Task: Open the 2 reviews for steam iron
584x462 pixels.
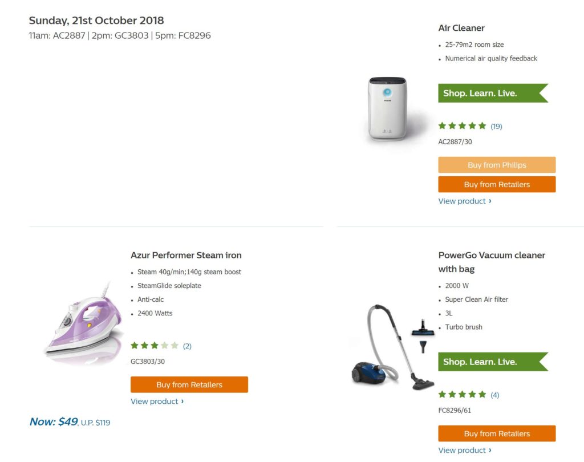Action: click(187, 346)
